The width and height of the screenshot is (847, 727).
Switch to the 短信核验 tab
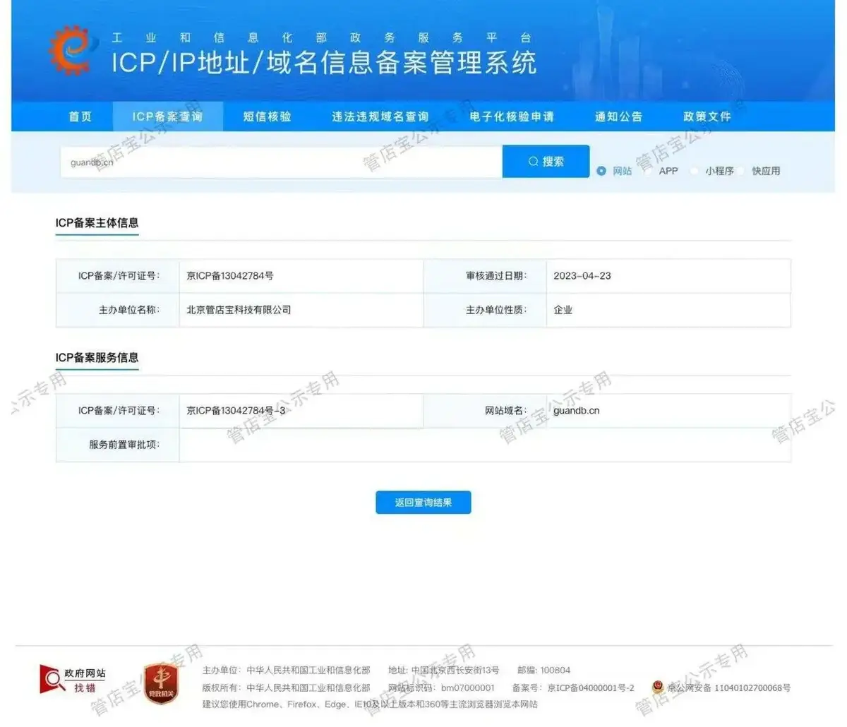(268, 116)
